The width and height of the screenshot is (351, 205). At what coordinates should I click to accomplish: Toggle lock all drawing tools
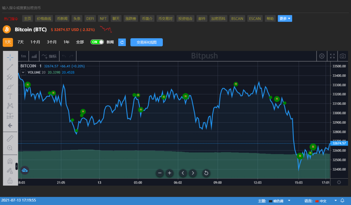10,180
